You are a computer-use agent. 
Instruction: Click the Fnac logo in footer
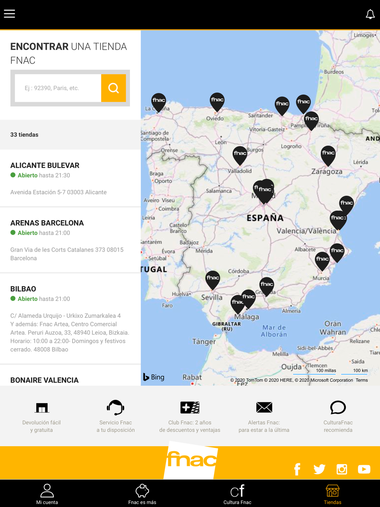pyautogui.click(x=191, y=461)
